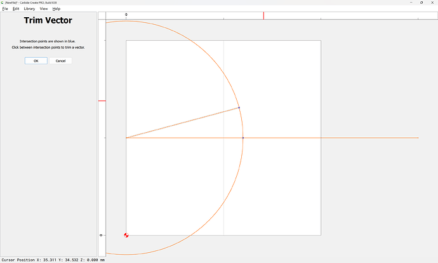
Task: Trim the arc between the two intersection points
Action: point(242,122)
